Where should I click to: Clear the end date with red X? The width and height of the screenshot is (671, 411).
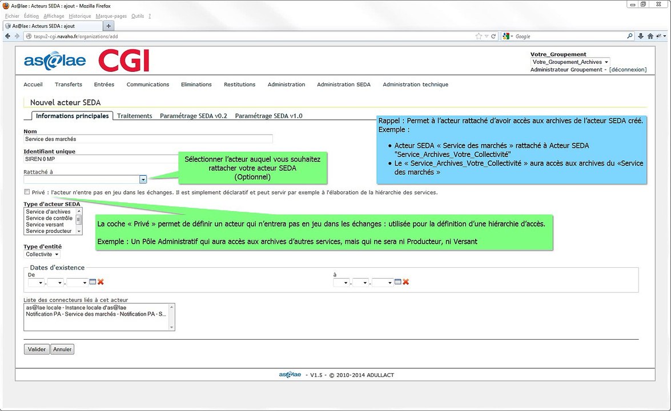(405, 282)
